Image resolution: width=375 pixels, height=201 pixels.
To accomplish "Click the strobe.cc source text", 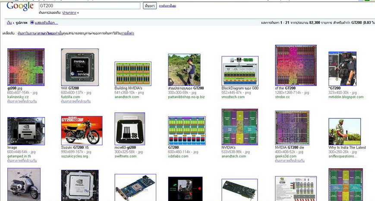I will click(x=283, y=97).
